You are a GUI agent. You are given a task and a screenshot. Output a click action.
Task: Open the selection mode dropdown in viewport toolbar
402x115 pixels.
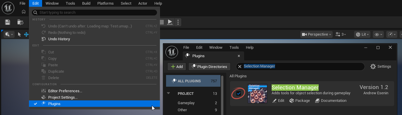point(9,34)
